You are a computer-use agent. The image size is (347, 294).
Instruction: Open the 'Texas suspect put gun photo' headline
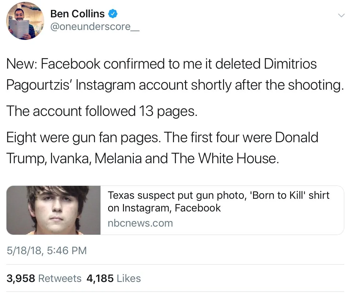click(x=218, y=196)
